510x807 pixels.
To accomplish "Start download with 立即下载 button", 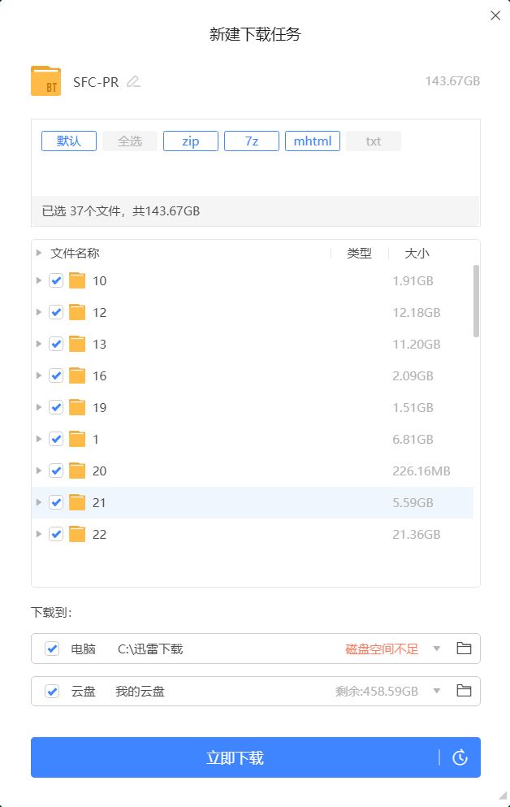I will pos(235,757).
